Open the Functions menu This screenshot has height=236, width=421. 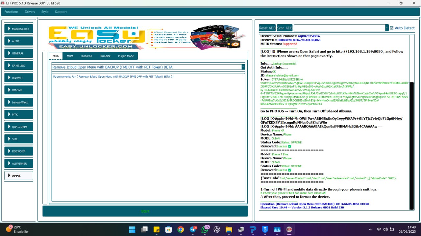(12, 12)
